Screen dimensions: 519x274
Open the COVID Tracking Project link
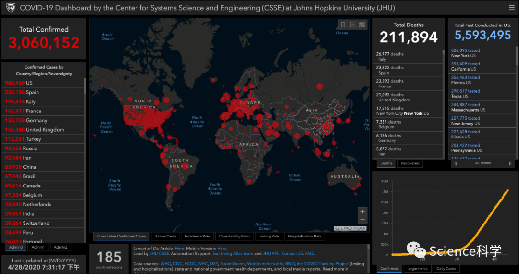(323, 264)
